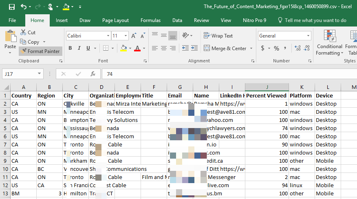Toggle Underline formatting

coord(88,48)
